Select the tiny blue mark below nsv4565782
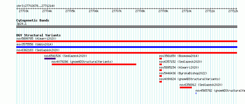The image size is (245, 104). coord(196,93)
